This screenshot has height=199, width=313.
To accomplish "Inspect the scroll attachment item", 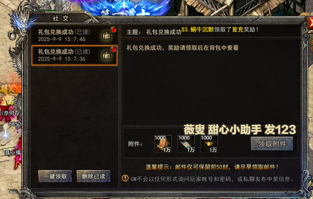I will pos(186,144).
